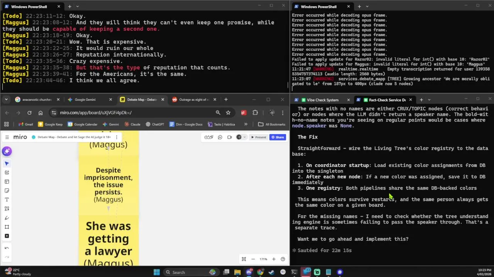This screenshot has width=494, height=277.
Task: Open Tasks Habitica bookmark
Action: (221, 124)
